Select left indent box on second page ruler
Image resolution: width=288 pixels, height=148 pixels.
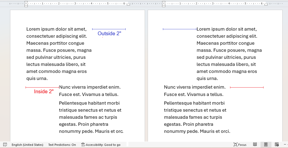click(x=164, y=6)
